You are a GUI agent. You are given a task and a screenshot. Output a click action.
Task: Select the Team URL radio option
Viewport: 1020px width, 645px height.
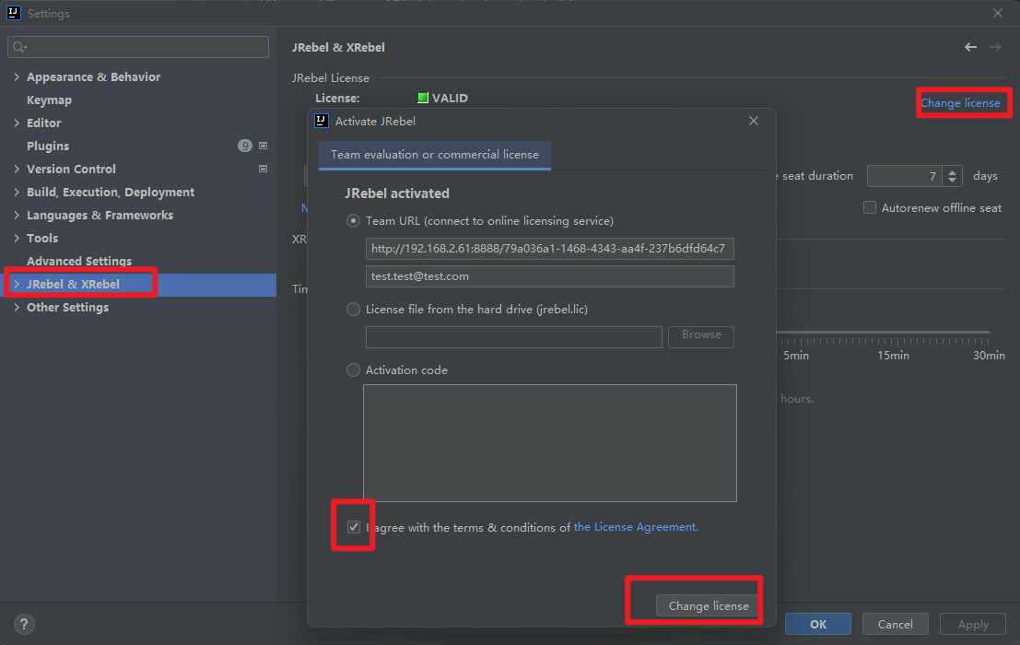pyautogui.click(x=353, y=221)
